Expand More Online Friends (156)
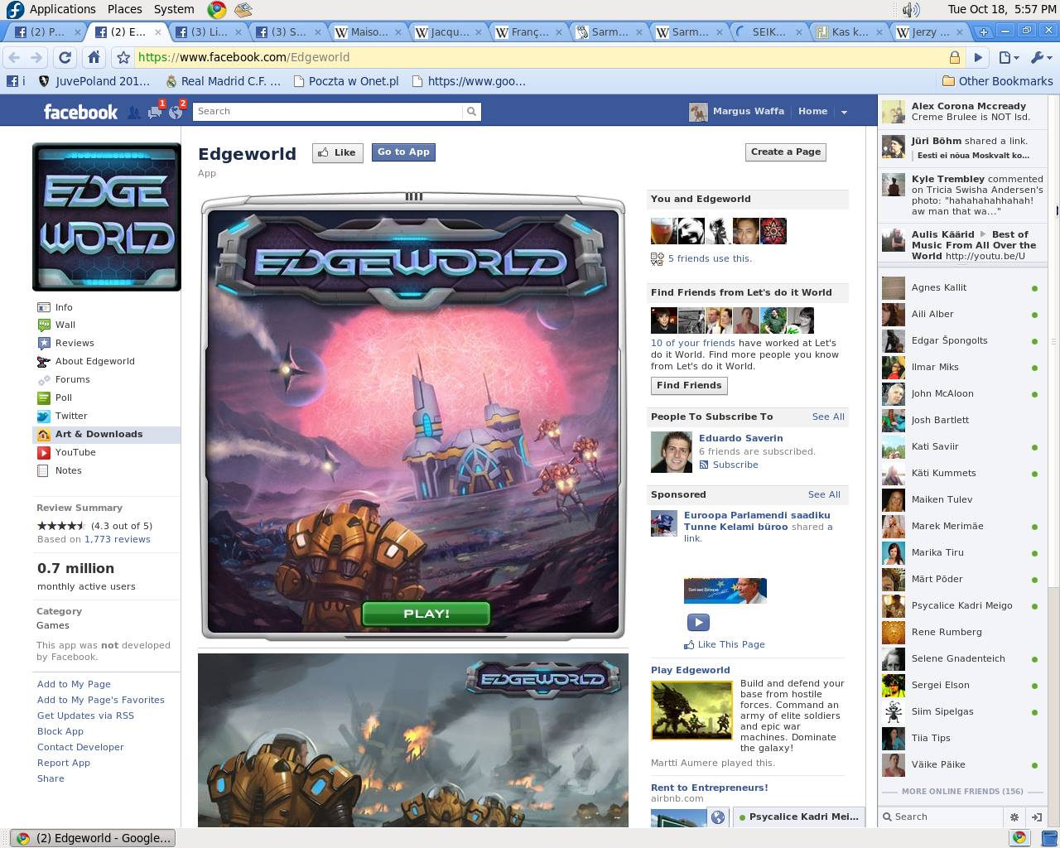The image size is (1060, 848). (x=961, y=792)
